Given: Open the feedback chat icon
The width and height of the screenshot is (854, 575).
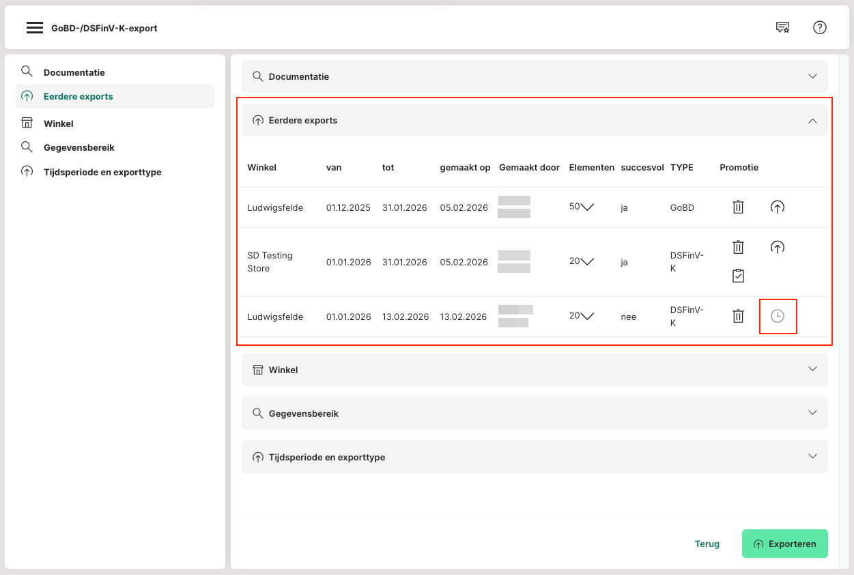Looking at the screenshot, I should point(782,28).
